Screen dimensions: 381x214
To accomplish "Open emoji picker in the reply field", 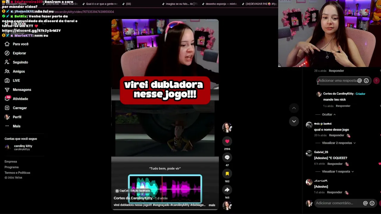I will (x=366, y=81).
